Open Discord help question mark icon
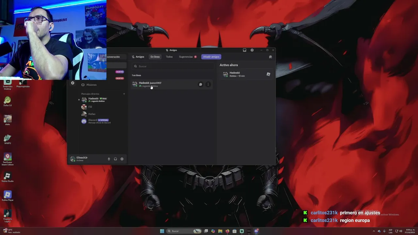Image resolution: width=418 pixels, height=235 pixels. 252,50
